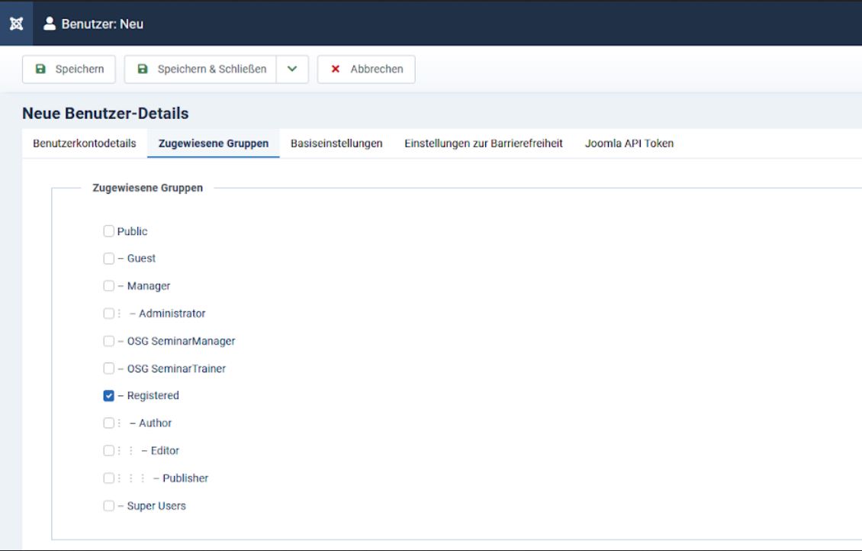
Task: Enable the Super Users checkbox
Action: pyautogui.click(x=109, y=506)
